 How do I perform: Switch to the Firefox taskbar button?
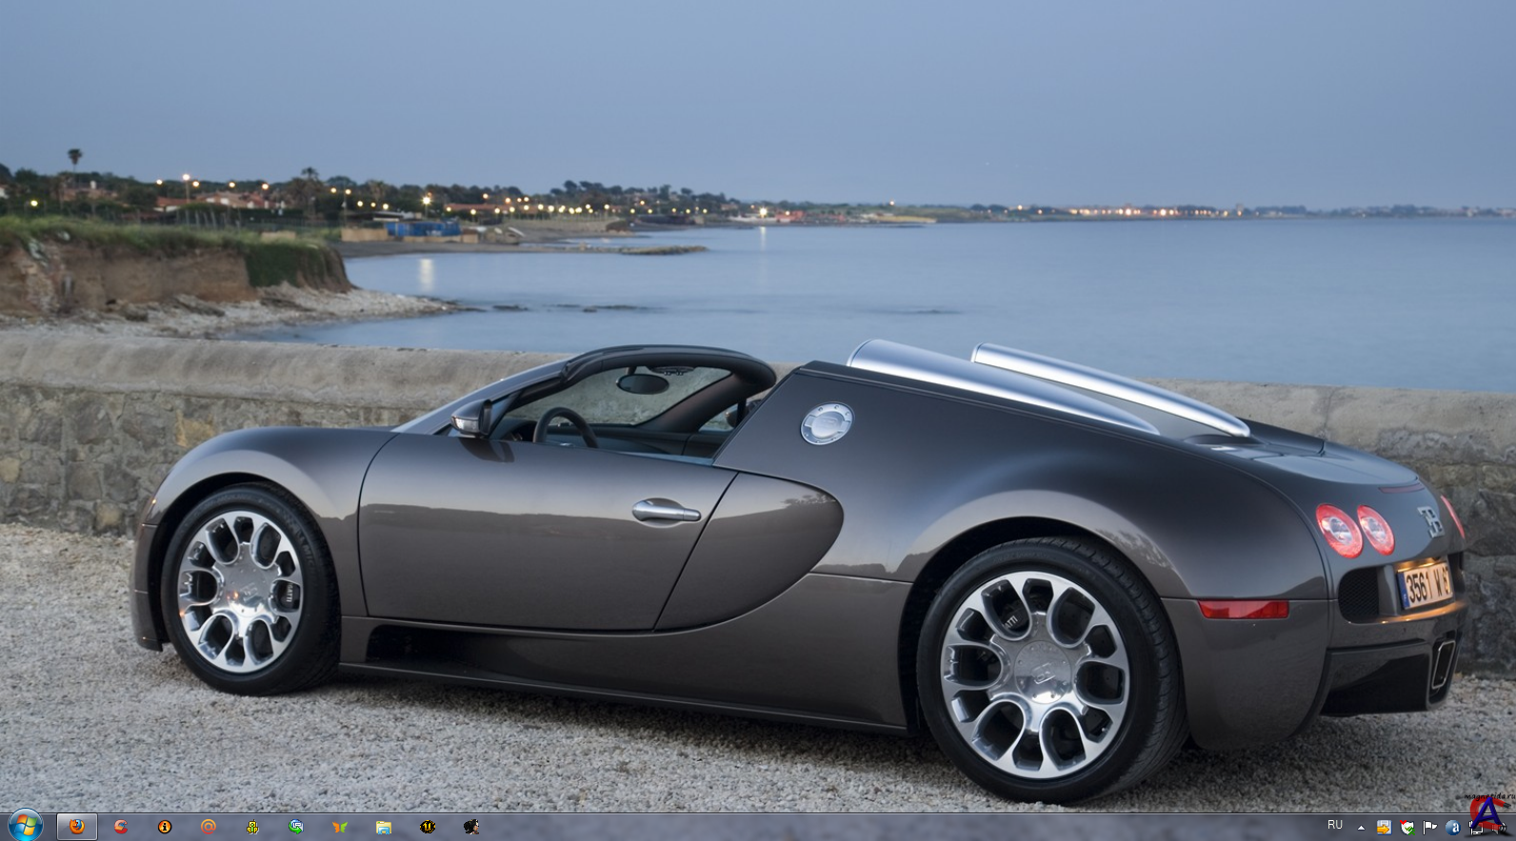click(x=77, y=827)
